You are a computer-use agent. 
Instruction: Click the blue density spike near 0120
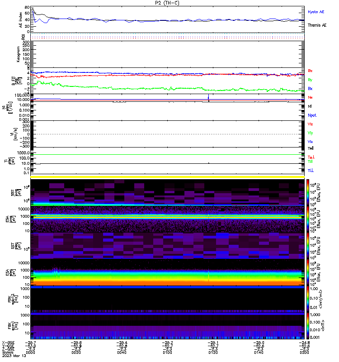point(209,96)
